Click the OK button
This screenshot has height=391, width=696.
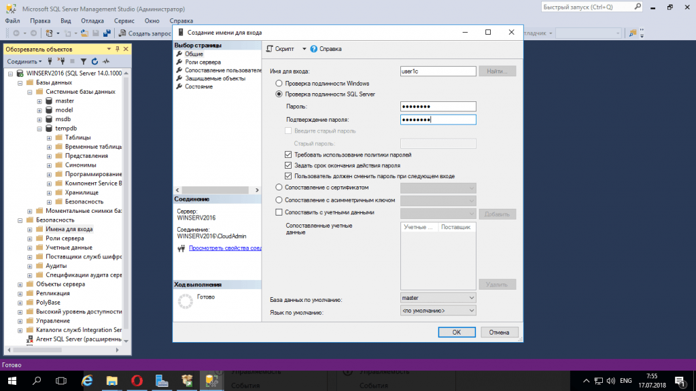coord(457,332)
